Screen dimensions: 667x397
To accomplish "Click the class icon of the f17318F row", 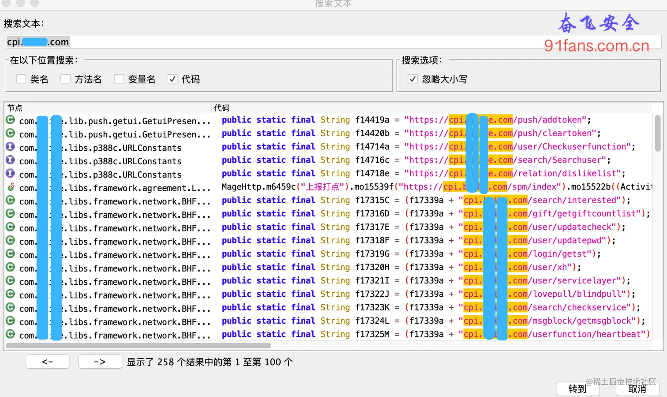I will tap(10, 240).
